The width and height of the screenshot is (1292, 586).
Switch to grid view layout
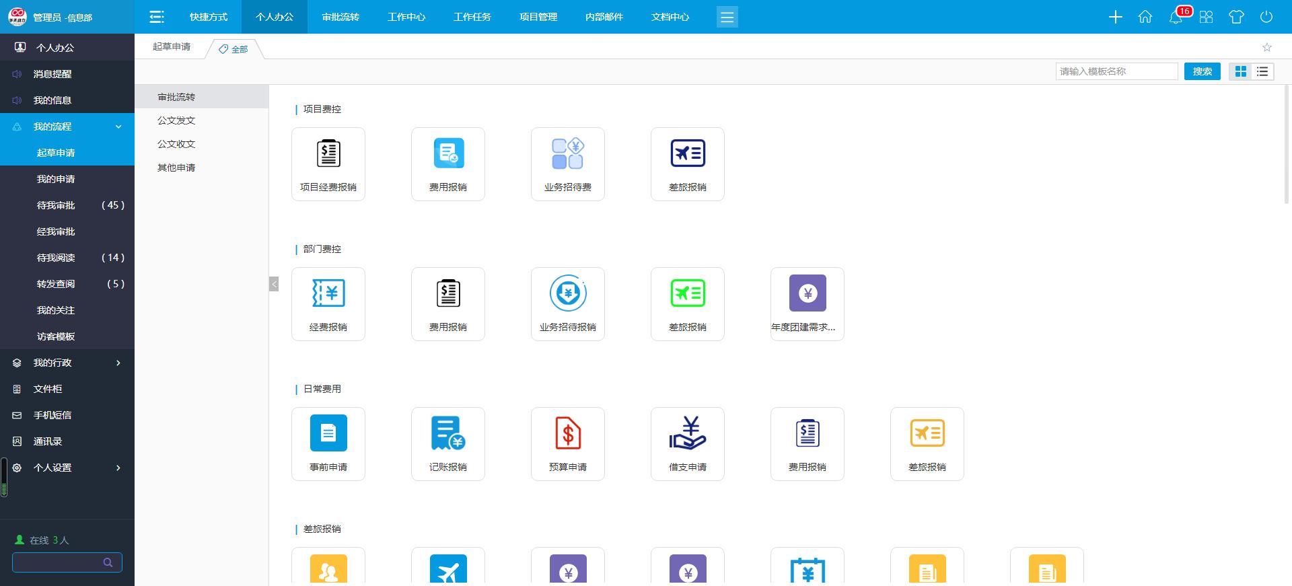(x=1240, y=71)
